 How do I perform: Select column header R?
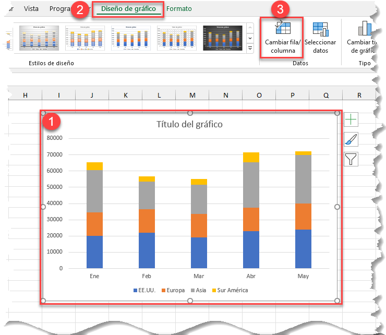[x=359, y=95]
